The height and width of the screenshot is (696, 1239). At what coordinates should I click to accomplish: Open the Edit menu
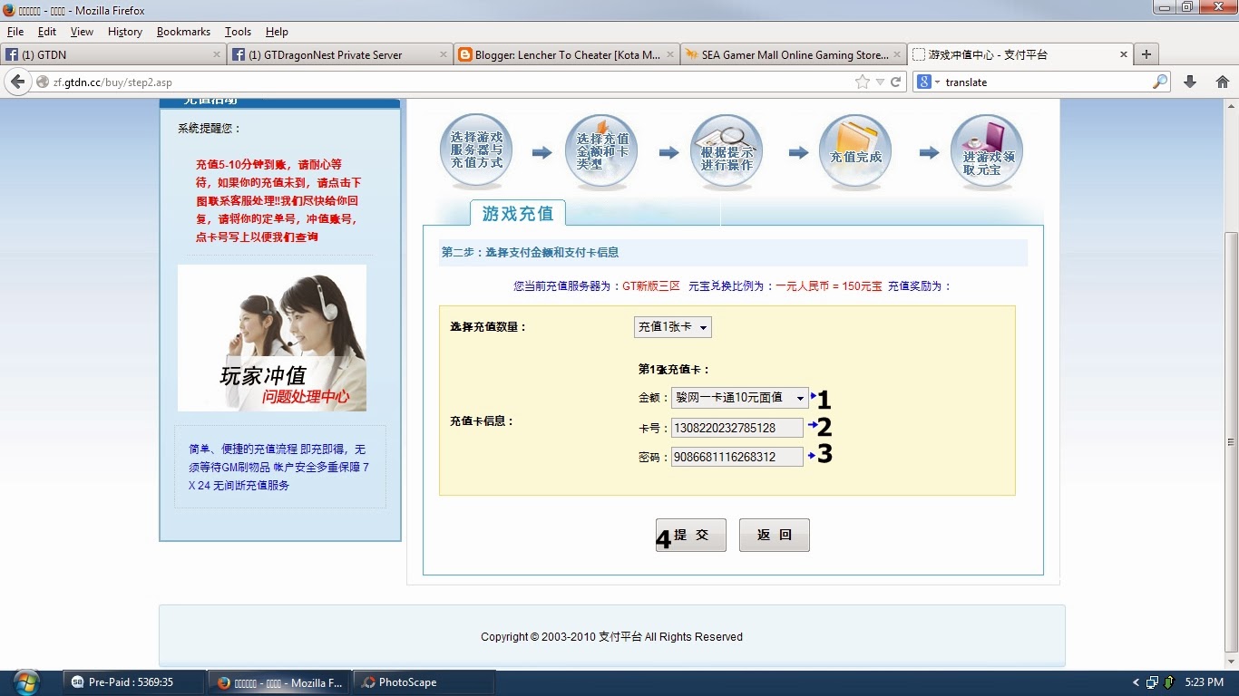(x=47, y=32)
